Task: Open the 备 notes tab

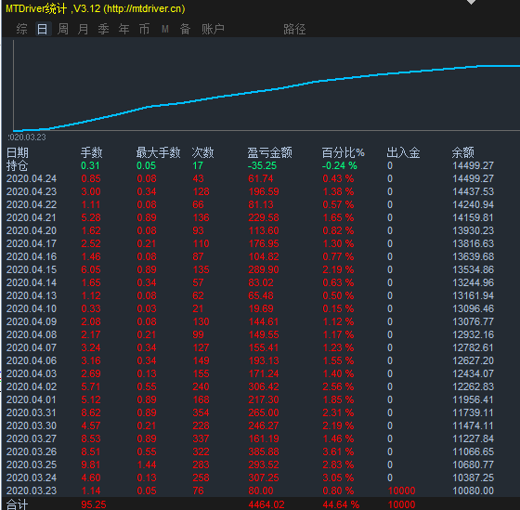Action: (x=185, y=29)
